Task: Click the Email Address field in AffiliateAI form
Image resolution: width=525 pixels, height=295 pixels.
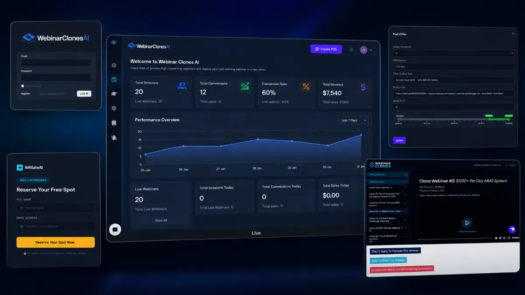Action: [x=56, y=226]
